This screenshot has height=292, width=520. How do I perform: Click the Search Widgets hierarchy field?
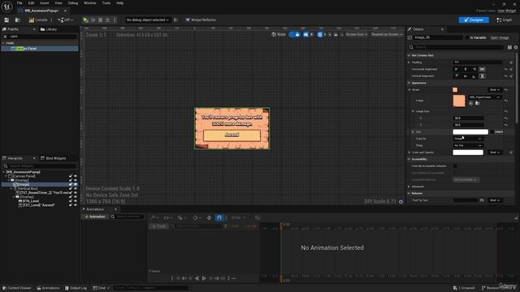40,165
